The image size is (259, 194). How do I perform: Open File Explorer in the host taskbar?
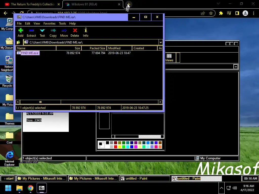tap(19, 188)
